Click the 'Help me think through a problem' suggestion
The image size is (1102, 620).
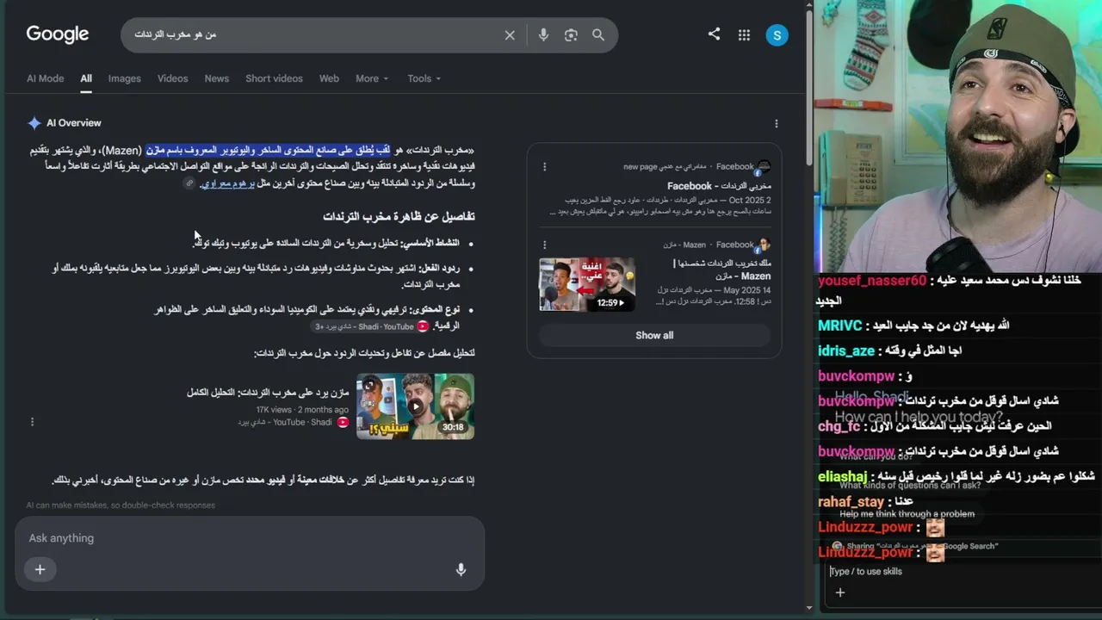pyautogui.click(x=907, y=514)
